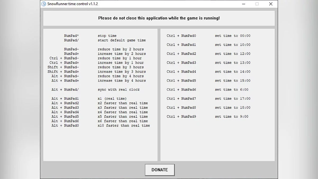
Task: Click the "Ctrl + NumPad6" hotkey label
Action: (x=181, y=90)
